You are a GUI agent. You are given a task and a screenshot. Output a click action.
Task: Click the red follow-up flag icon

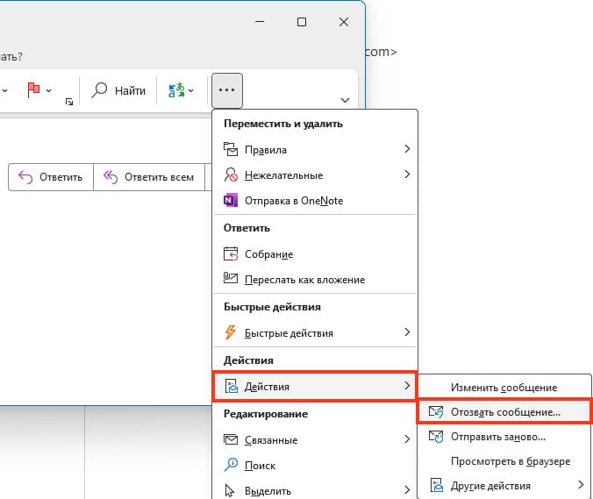(33, 90)
